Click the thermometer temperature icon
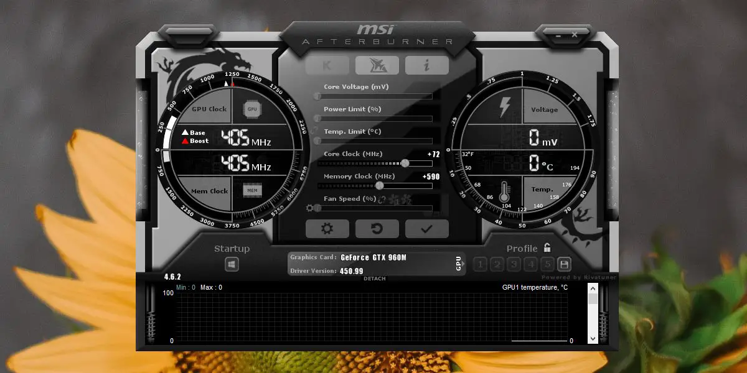Screen dimensions: 747x373 [x=505, y=190]
